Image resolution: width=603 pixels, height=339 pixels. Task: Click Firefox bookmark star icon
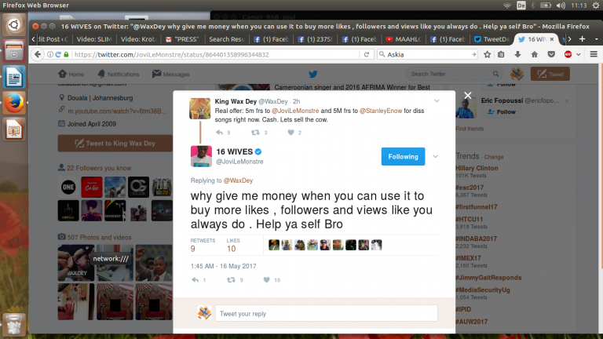[x=488, y=55]
